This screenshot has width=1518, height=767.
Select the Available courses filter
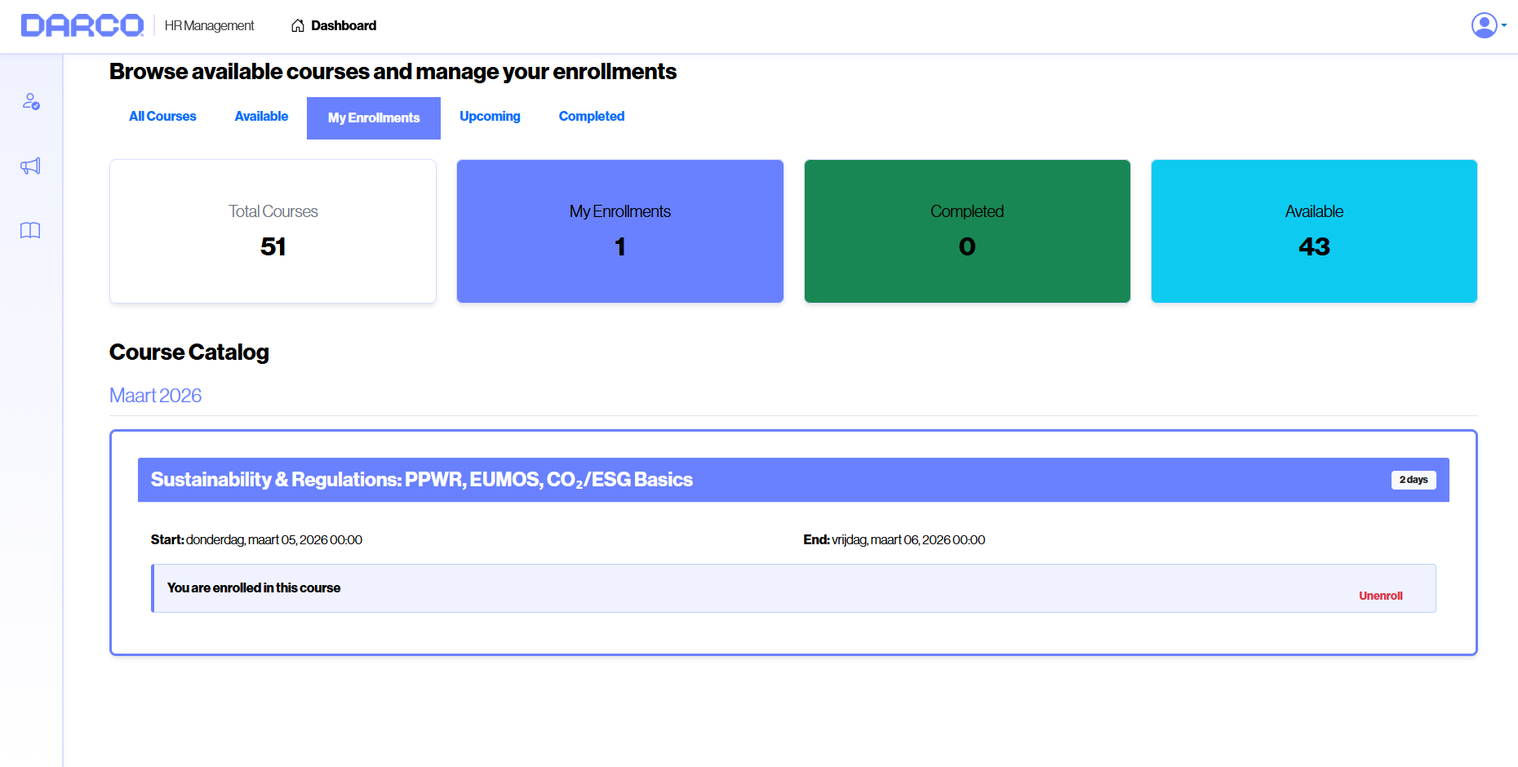pyautogui.click(x=260, y=117)
